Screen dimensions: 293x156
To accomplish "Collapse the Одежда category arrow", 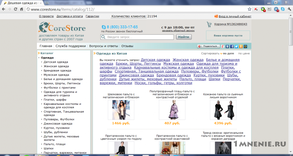I will pyautogui.click(x=39, y=58).
